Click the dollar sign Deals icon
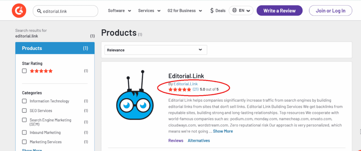 (x=212, y=11)
